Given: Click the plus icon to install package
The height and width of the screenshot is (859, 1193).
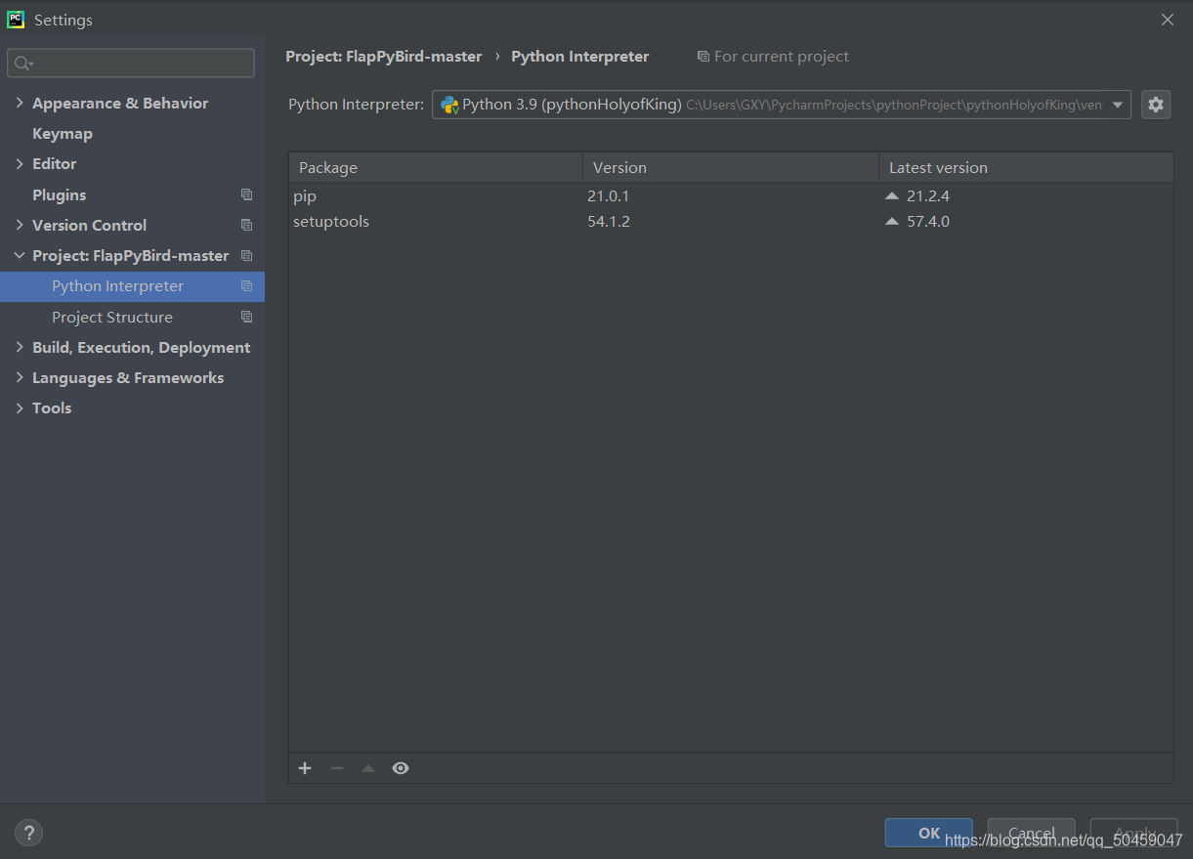Looking at the screenshot, I should point(305,768).
